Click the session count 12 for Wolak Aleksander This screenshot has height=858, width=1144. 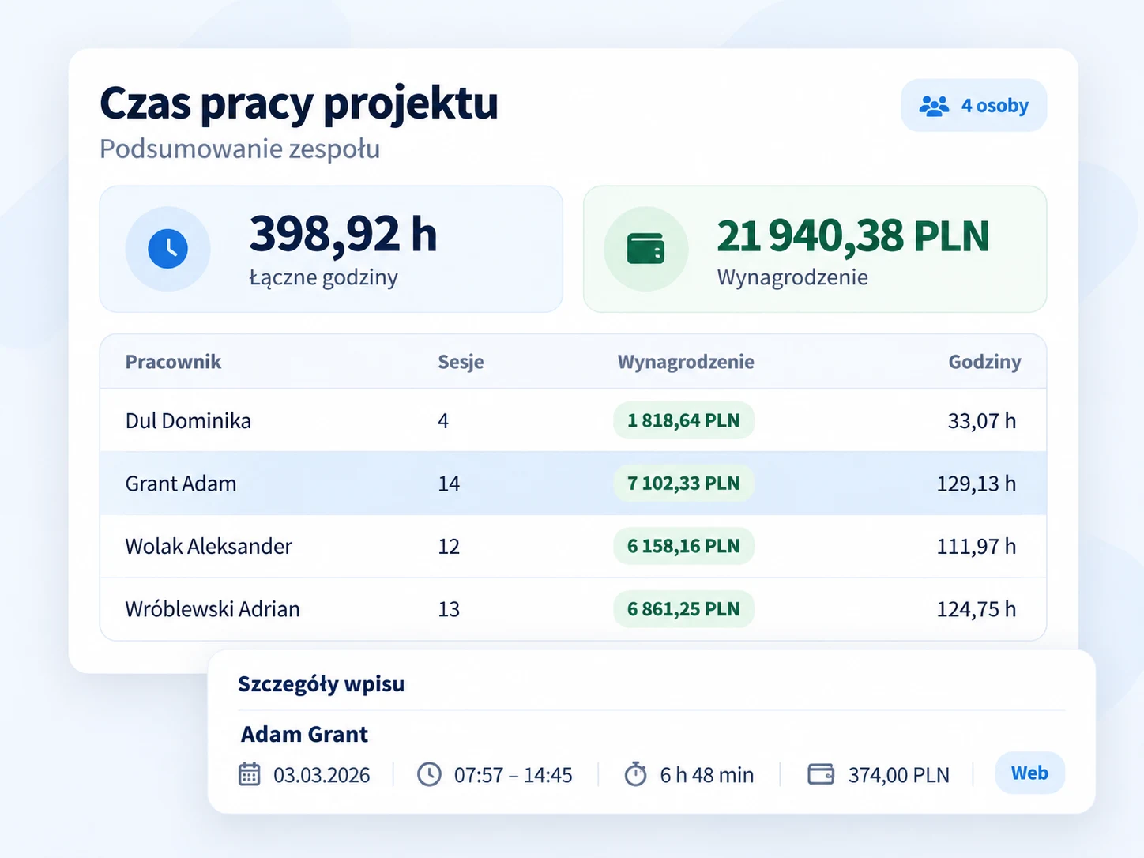pos(449,546)
